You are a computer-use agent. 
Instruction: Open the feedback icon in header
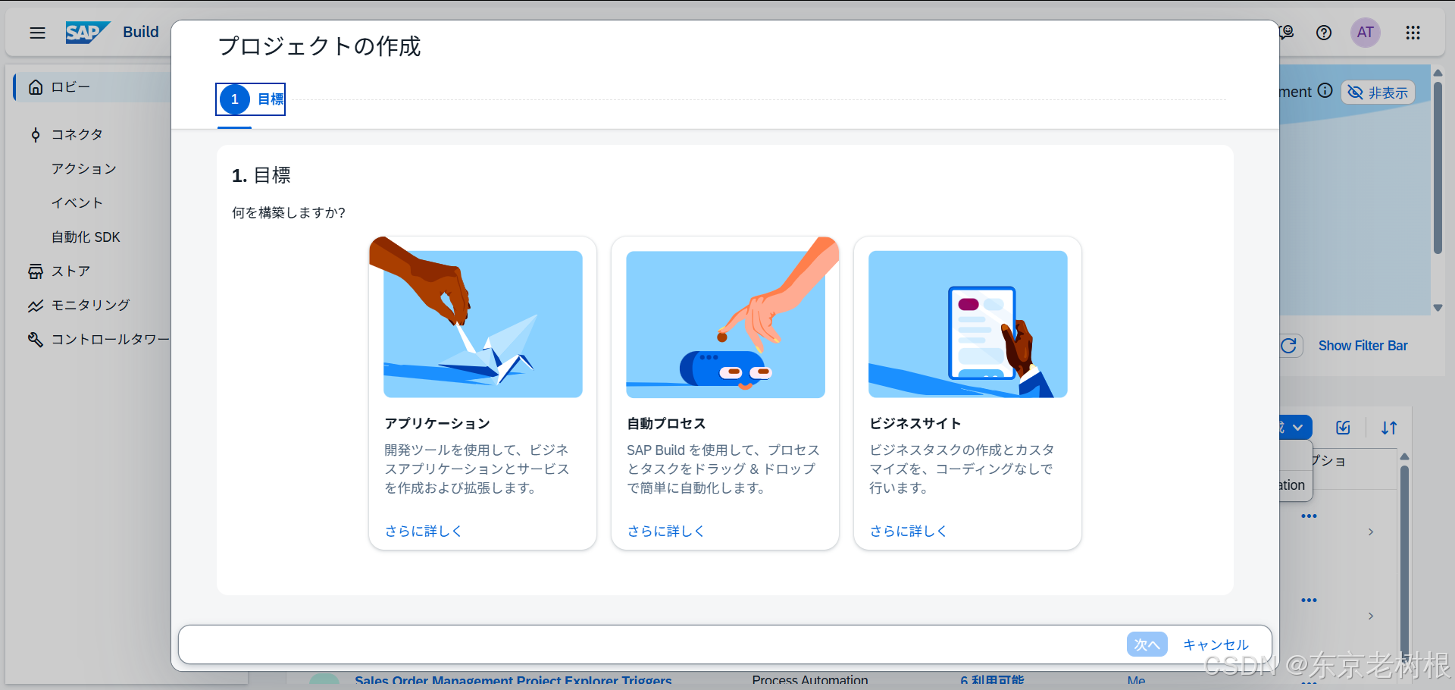pos(1287,33)
